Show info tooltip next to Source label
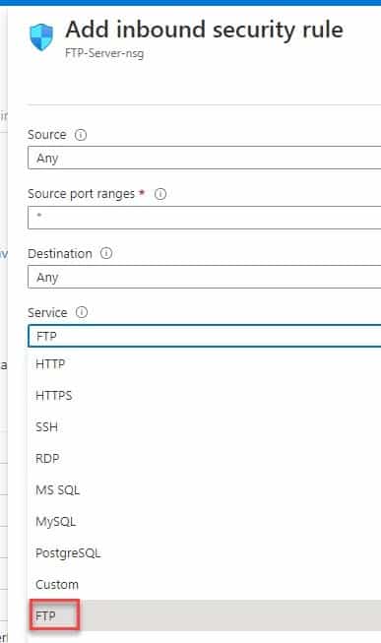The image size is (381, 643). pos(81,135)
